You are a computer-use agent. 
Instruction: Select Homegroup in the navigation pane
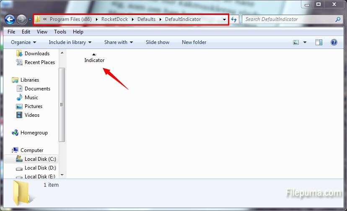pyautogui.click(x=34, y=133)
